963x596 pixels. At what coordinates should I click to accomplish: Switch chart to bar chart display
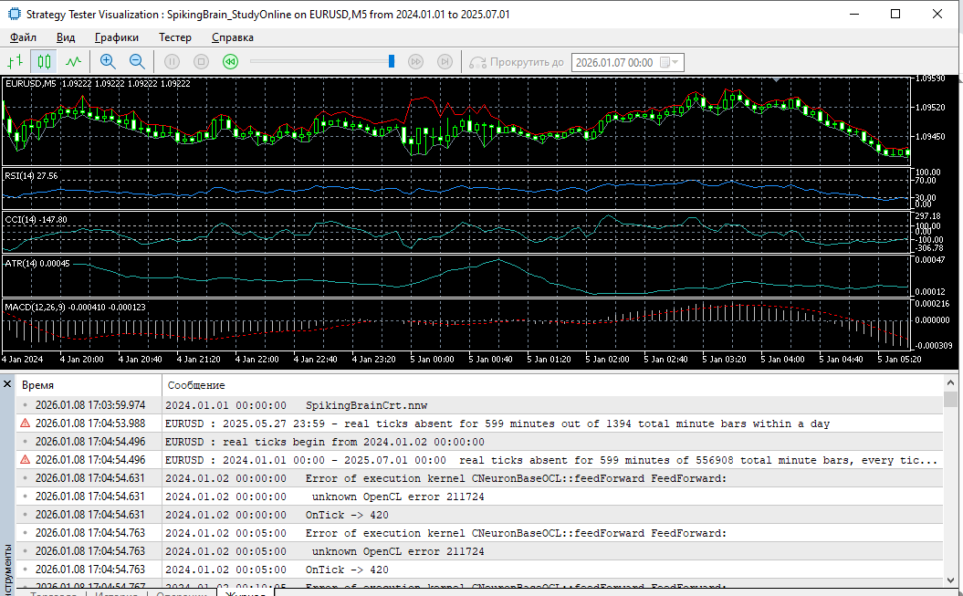[15, 61]
